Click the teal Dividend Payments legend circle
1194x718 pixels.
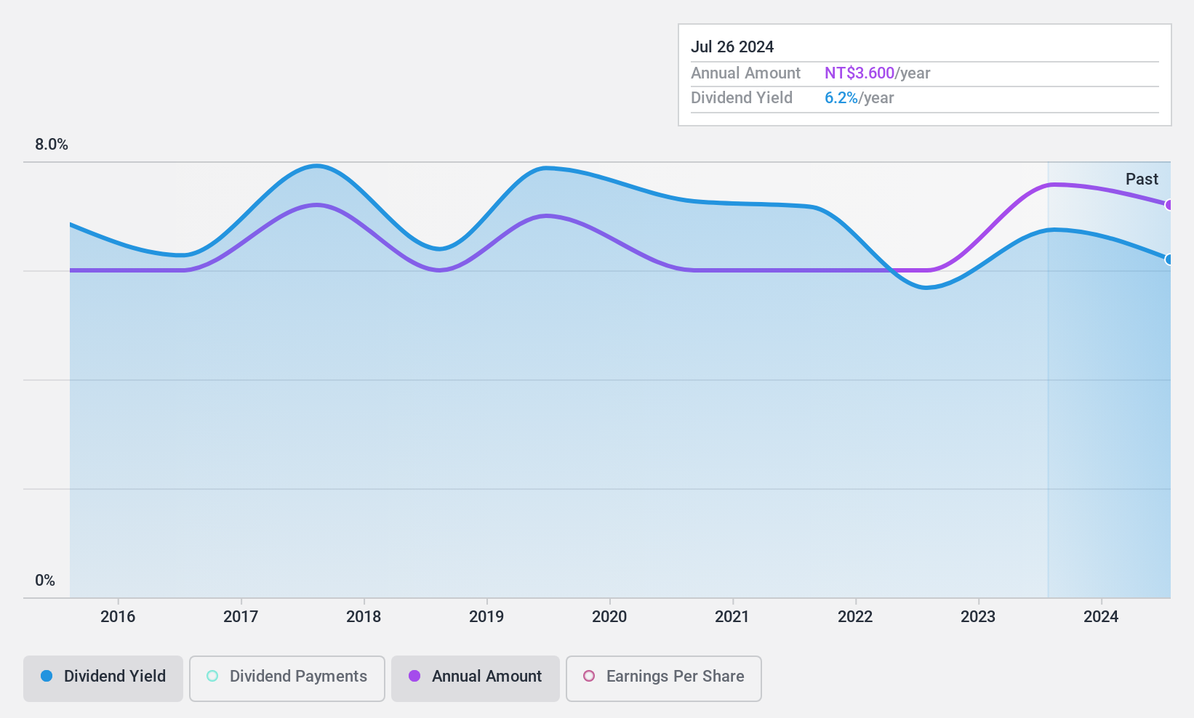click(x=212, y=676)
